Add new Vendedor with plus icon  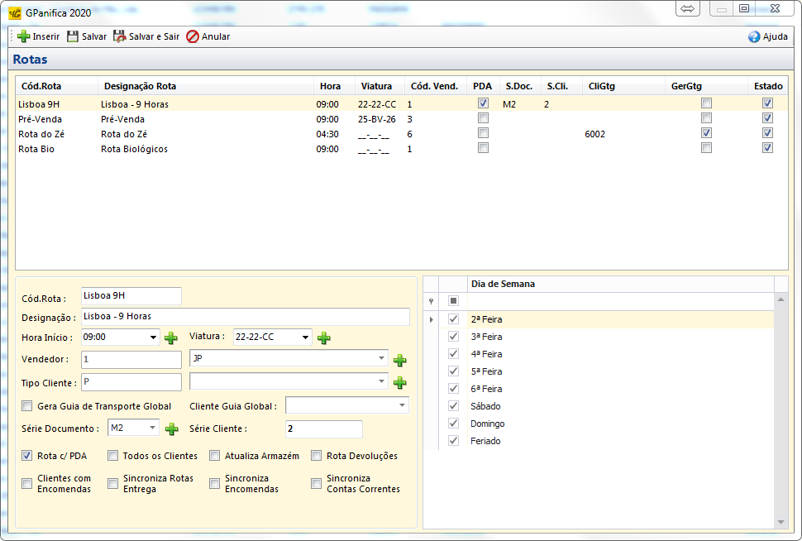tap(400, 360)
